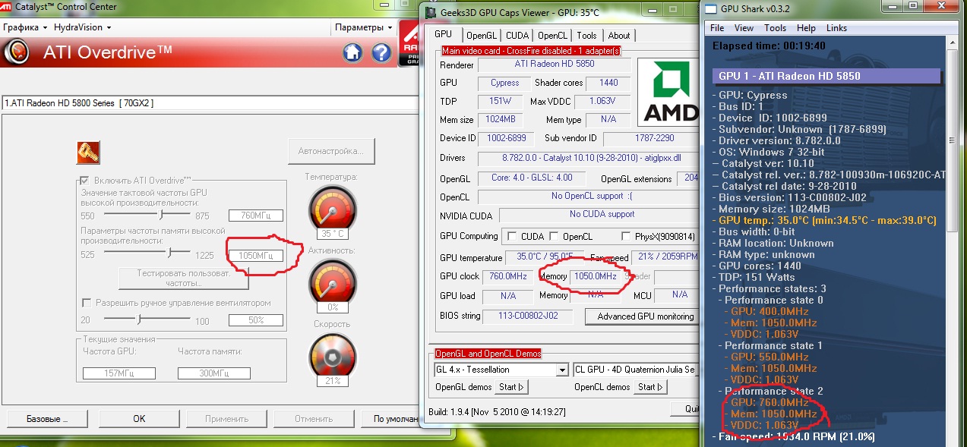
Task: Click the GPU Caps Viewer title bar icon
Action: tap(430, 13)
